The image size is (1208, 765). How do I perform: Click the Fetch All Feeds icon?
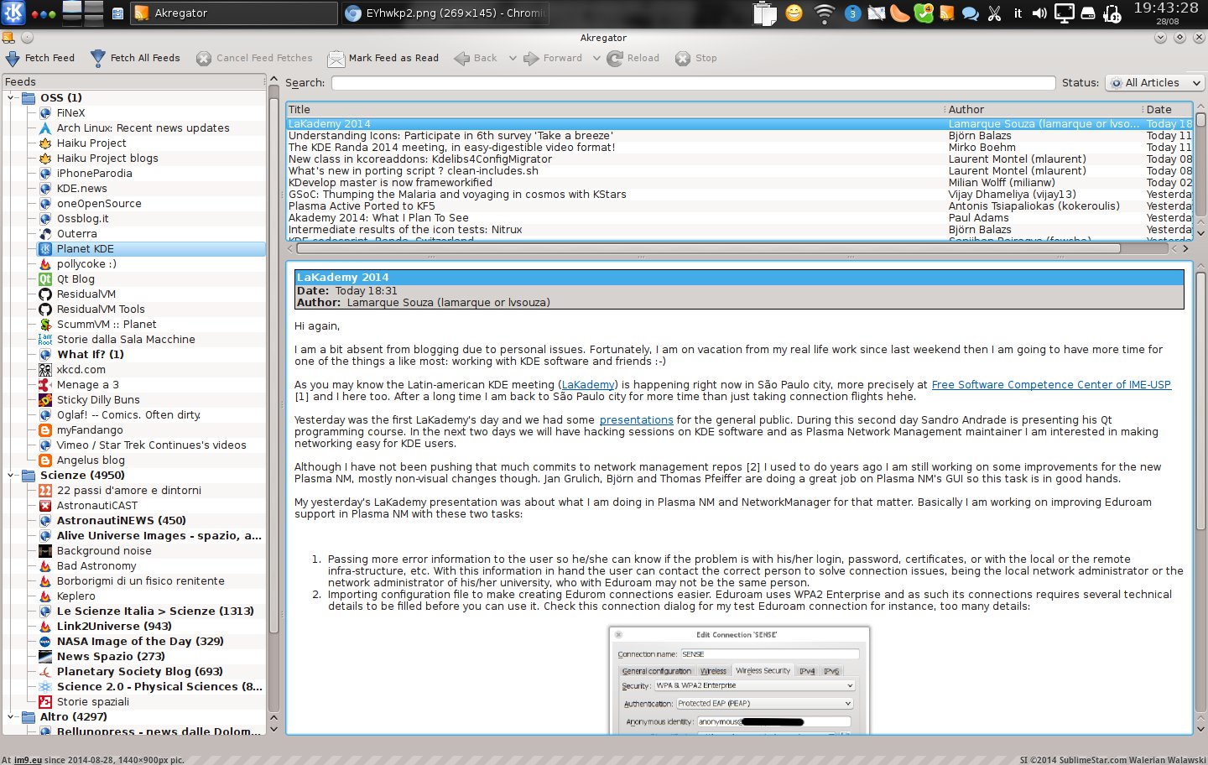coord(98,59)
